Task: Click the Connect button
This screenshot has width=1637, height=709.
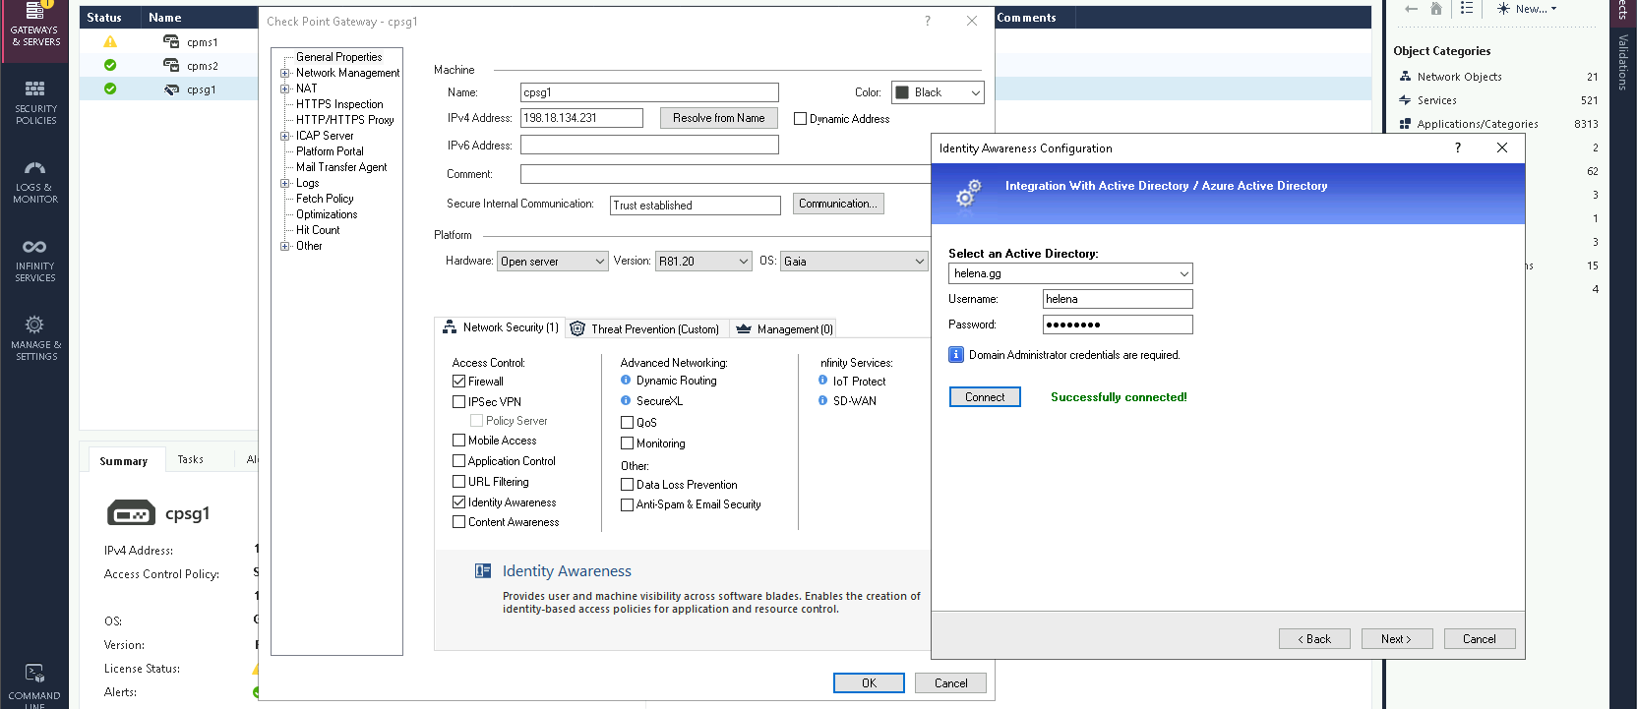Action: point(985,397)
